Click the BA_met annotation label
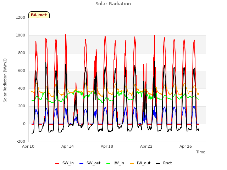The height and width of the screenshot is (170, 227). [39, 15]
